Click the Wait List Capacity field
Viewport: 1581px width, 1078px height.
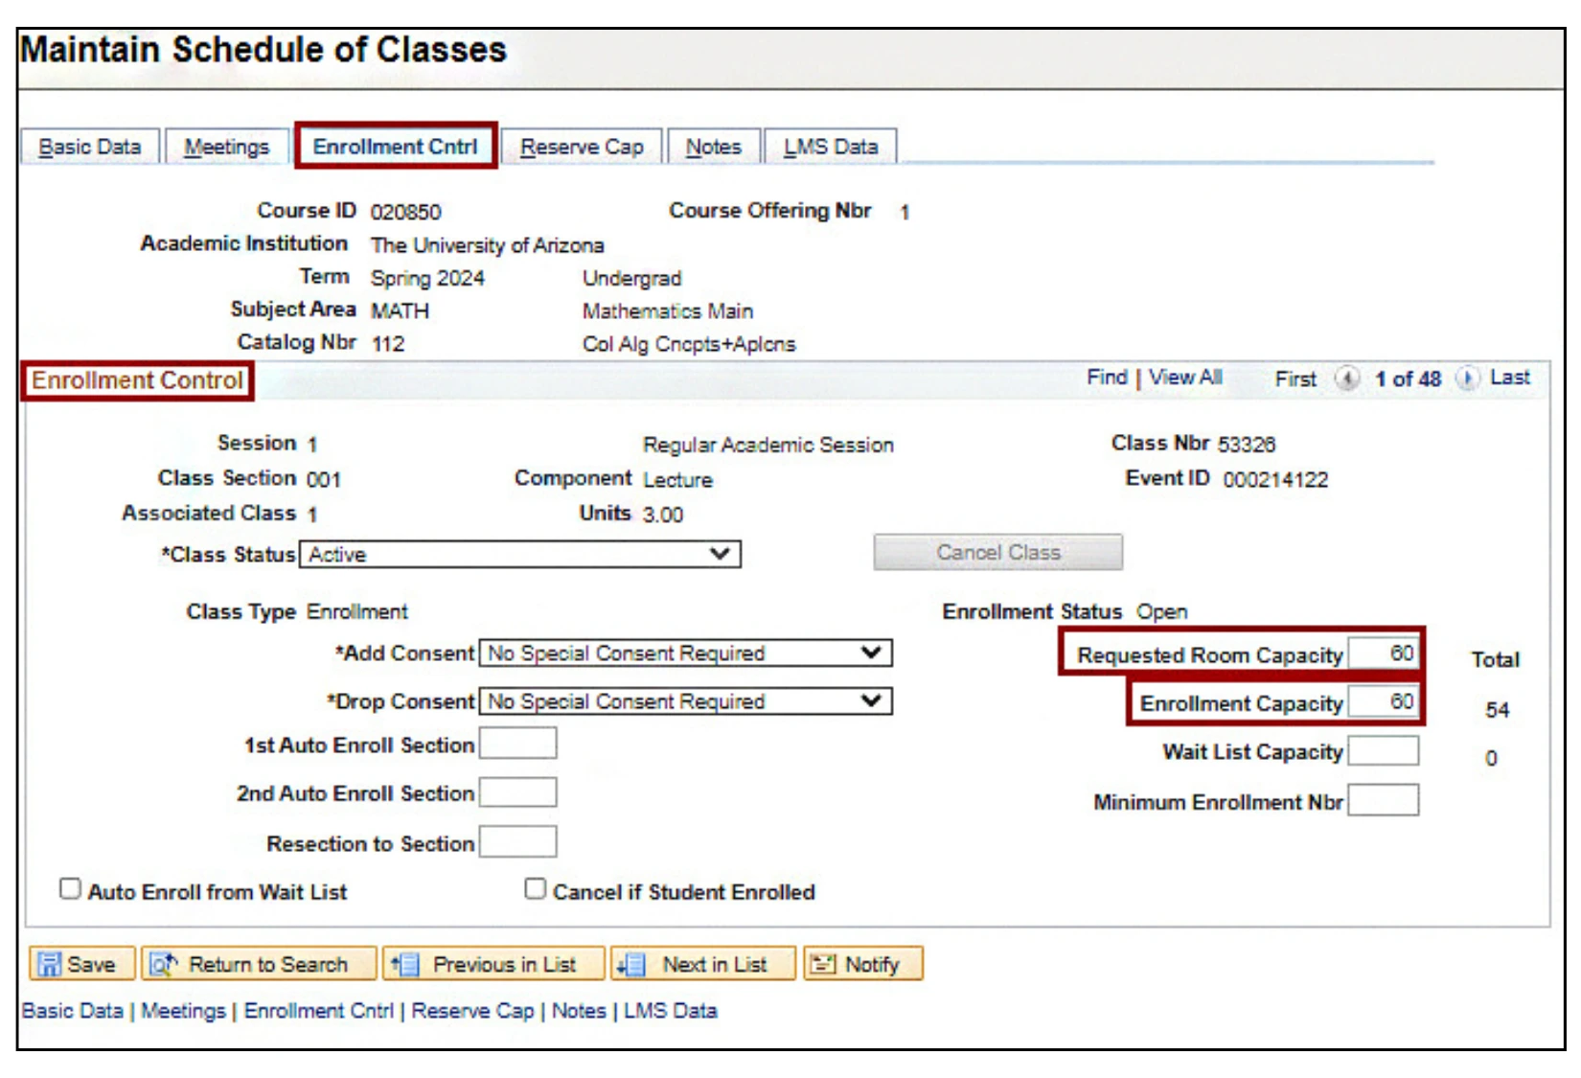(1383, 751)
